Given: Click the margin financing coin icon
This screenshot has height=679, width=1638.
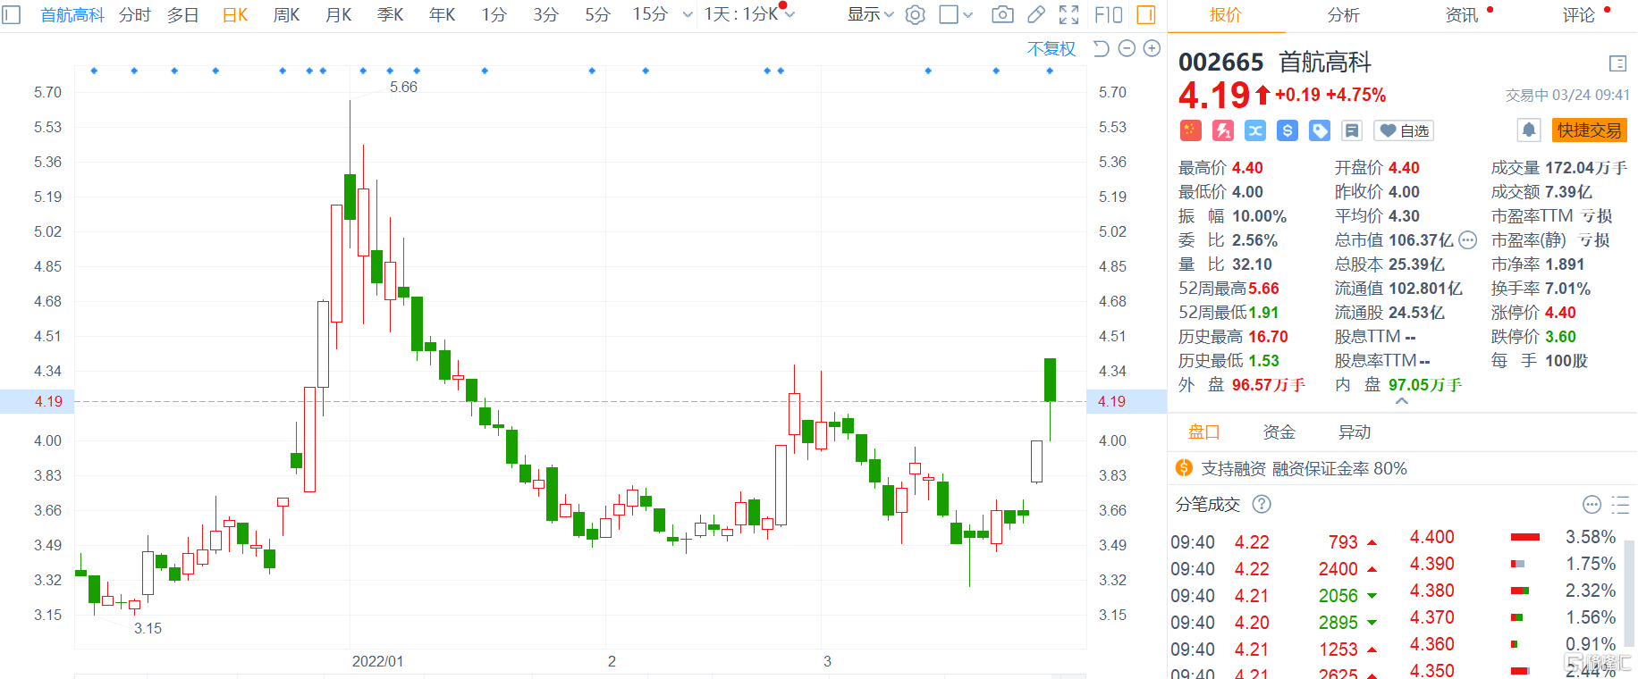Looking at the screenshot, I should 1184,467.
